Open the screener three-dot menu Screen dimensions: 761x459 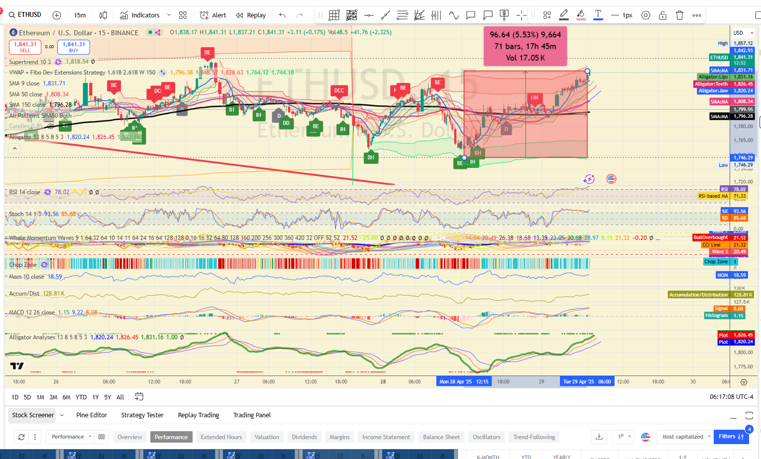pyautogui.click(x=35, y=437)
